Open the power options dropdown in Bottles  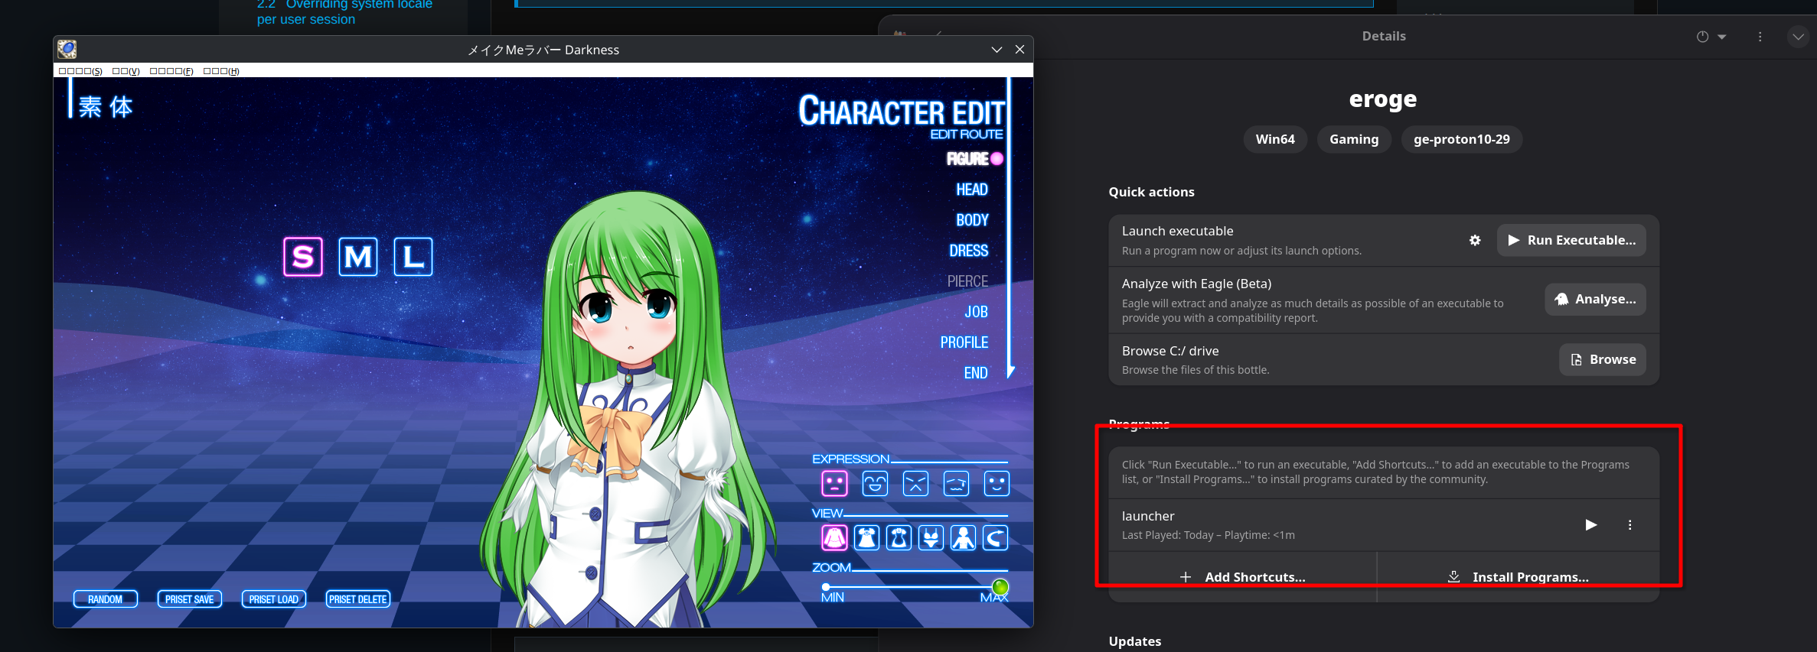click(x=1711, y=37)
